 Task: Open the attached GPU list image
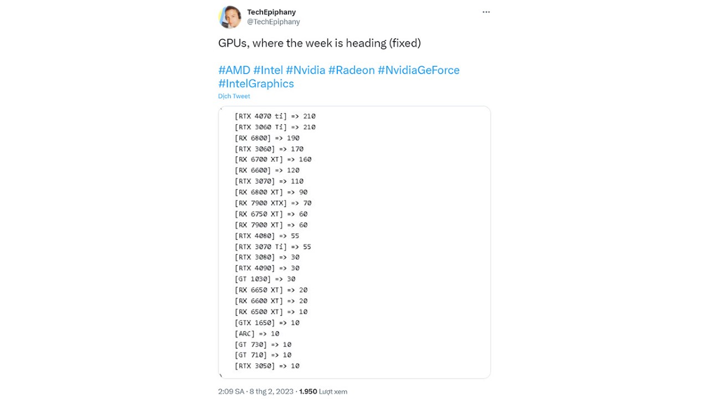pyautogui.click(x=354, y=242)
